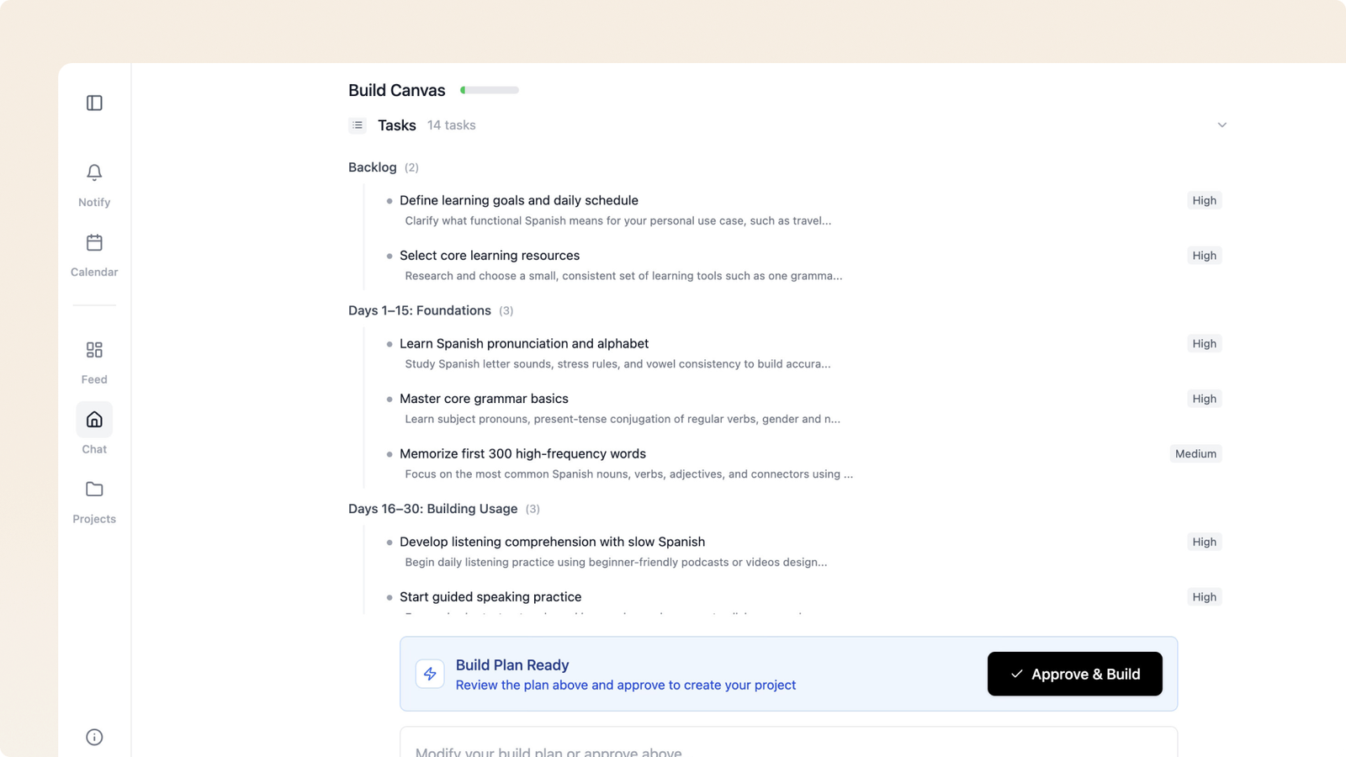Collapse the Tasks section chevron
The width and height of the screenshot is (1346, 757).
pos(1221,125)
